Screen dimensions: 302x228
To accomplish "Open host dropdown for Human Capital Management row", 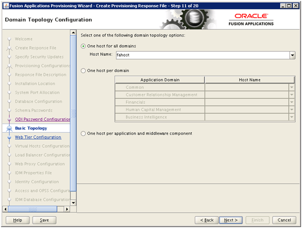I will click(x=291, y=110).
